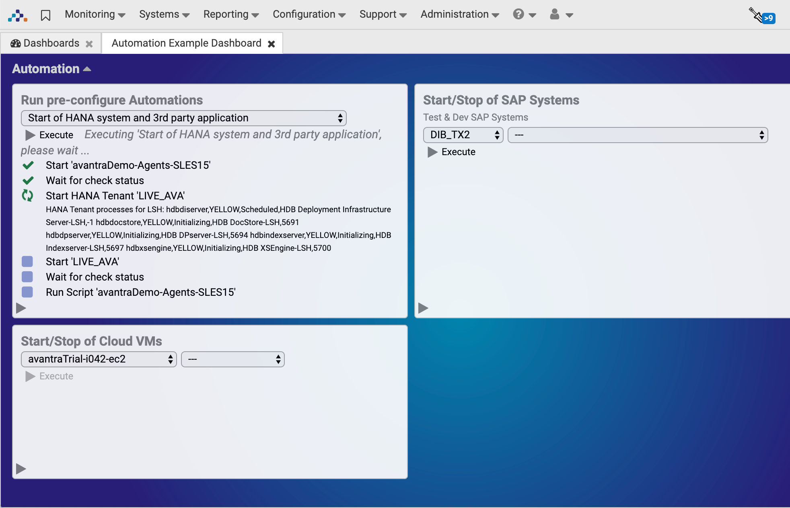Screen dimensions: 790x508
Task: Toggle the spinning status icon for HANA Tenant
Action: [x=29, y=196]
